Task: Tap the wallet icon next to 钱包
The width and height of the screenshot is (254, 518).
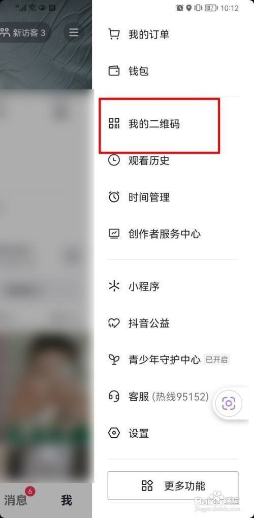Action: coord(114,71)
